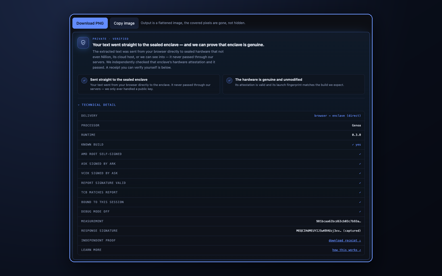Click the paragraph starting 'The extracted text was sent'
Image resolution: width=442 pixels, height=276 pixels.
point(158,59)
